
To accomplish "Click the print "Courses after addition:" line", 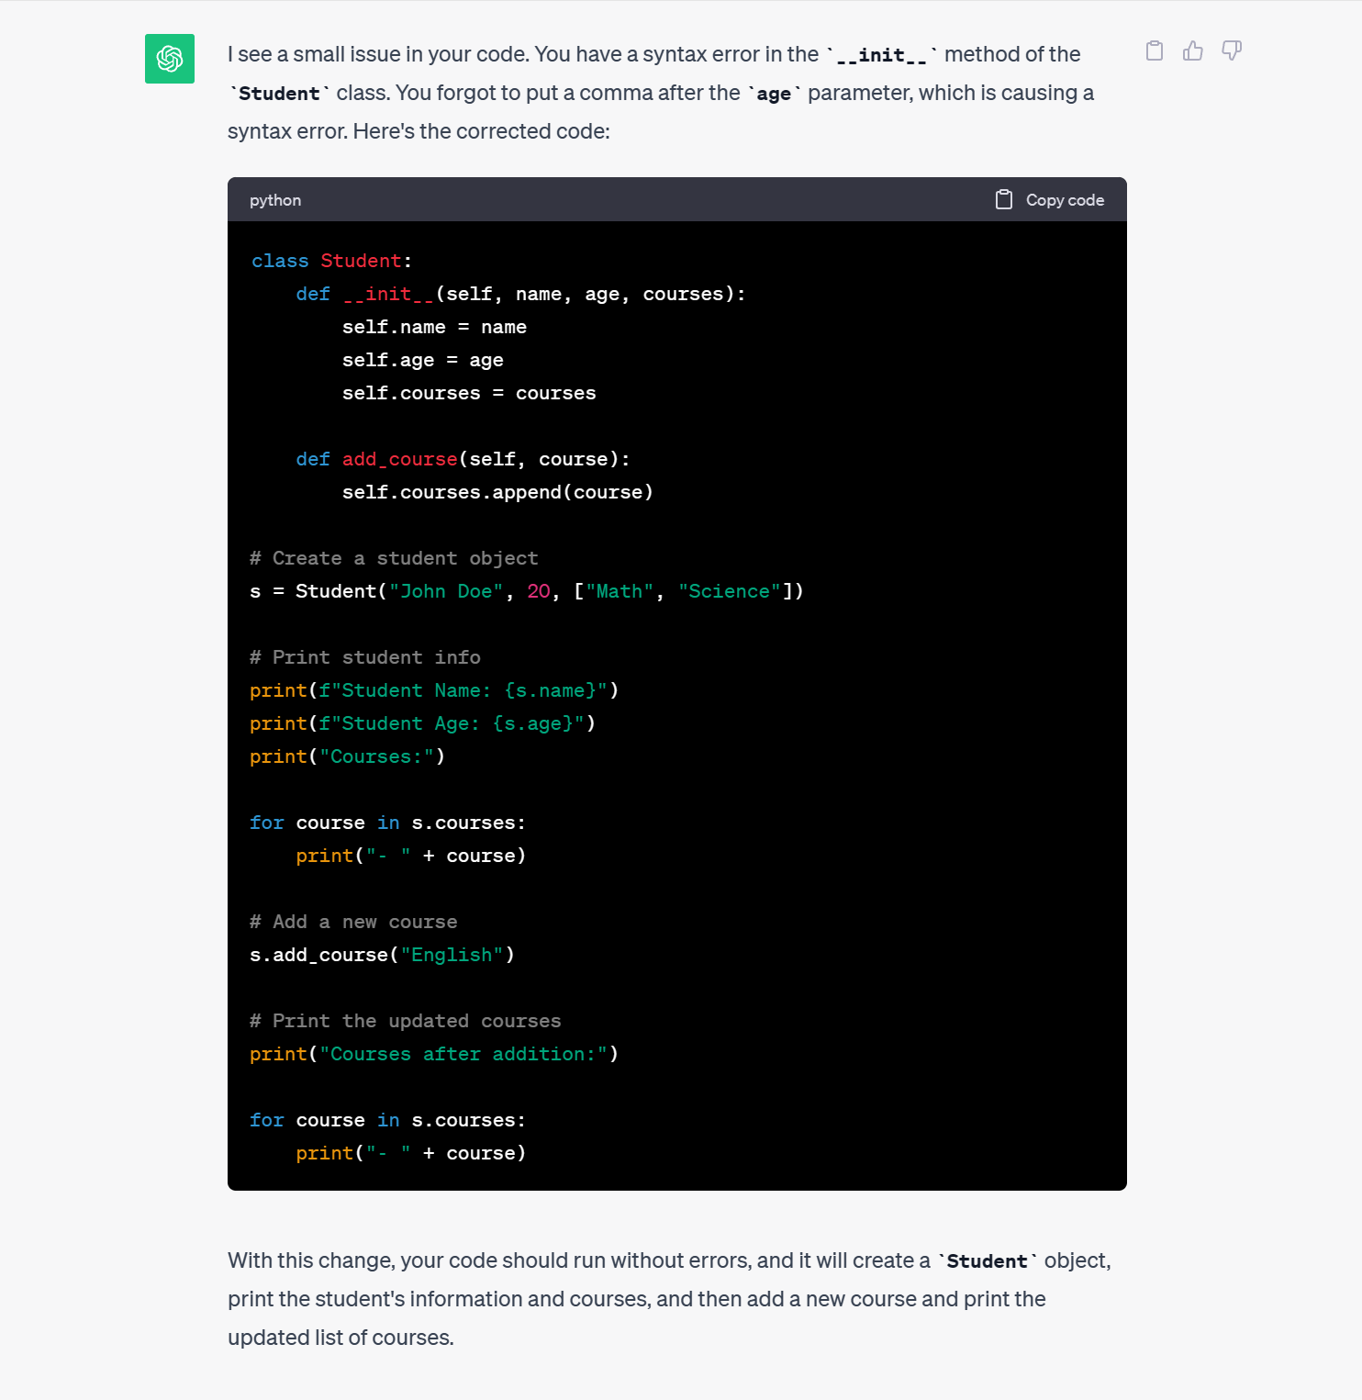I will 434,1054.
